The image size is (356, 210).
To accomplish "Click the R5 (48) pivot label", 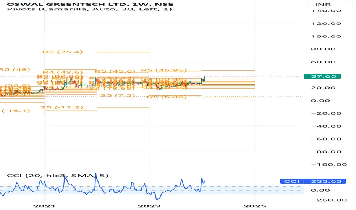I will 15,69.
